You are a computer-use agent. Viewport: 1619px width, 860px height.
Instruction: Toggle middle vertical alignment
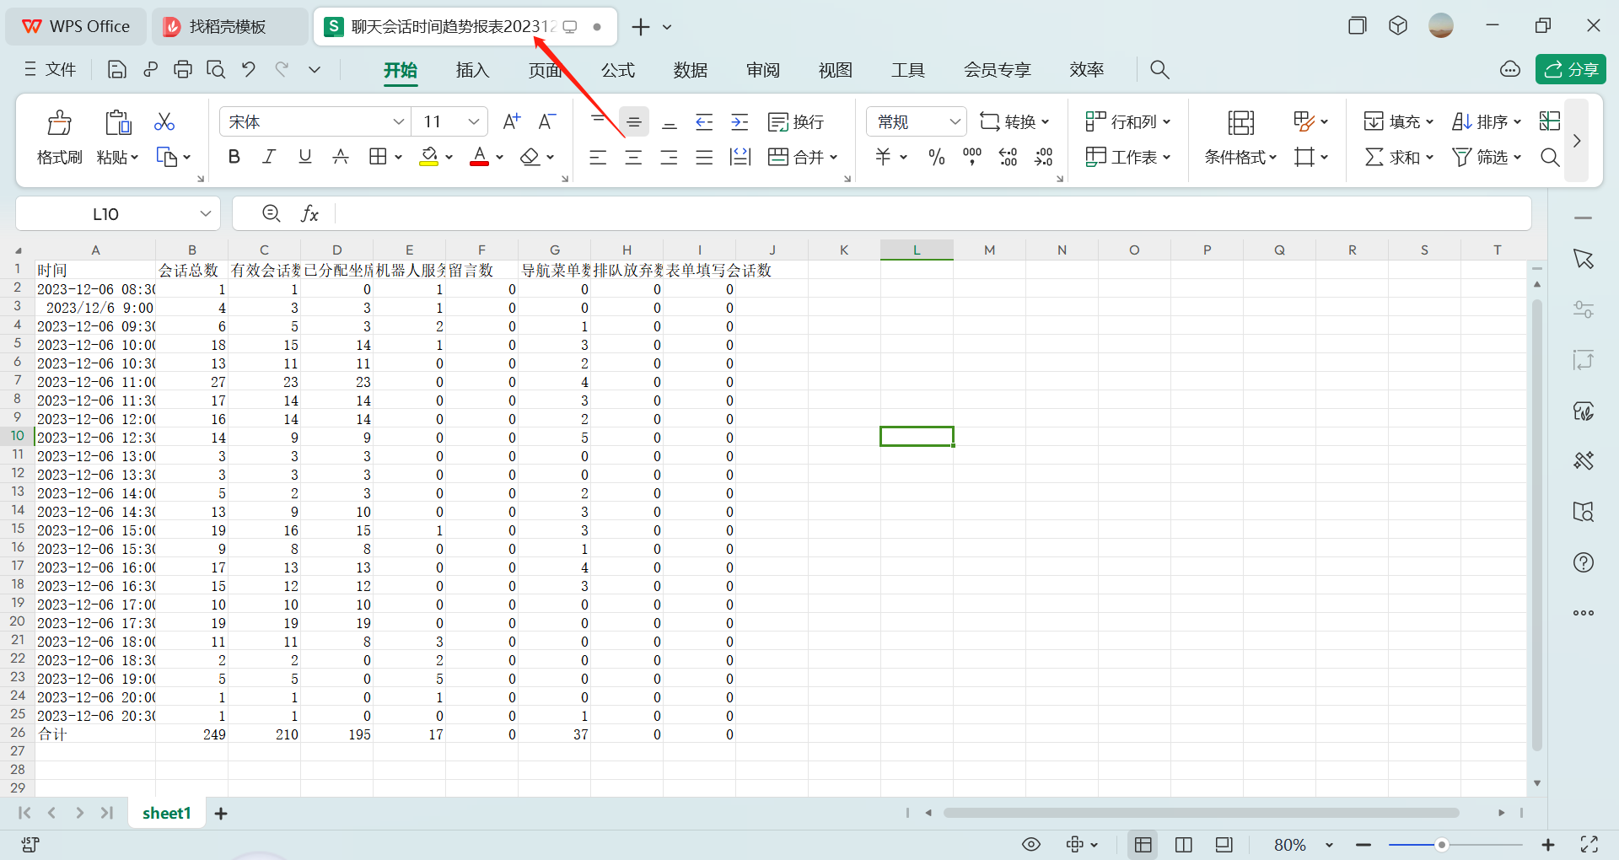(x=634, y=122)
